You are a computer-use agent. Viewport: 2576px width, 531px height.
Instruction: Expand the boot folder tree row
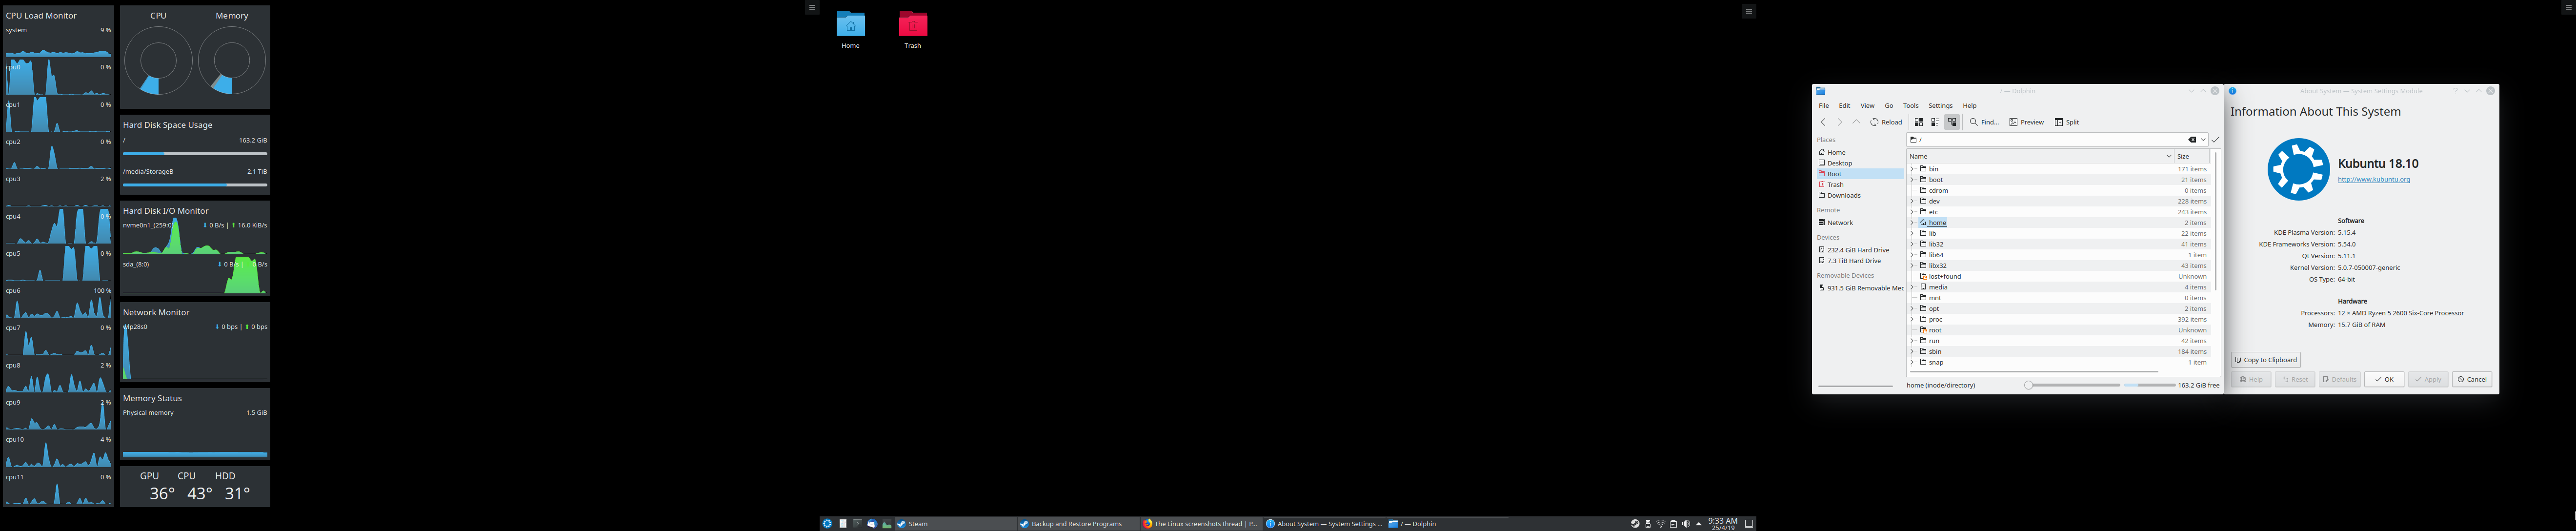click(x=1913, y=180)
